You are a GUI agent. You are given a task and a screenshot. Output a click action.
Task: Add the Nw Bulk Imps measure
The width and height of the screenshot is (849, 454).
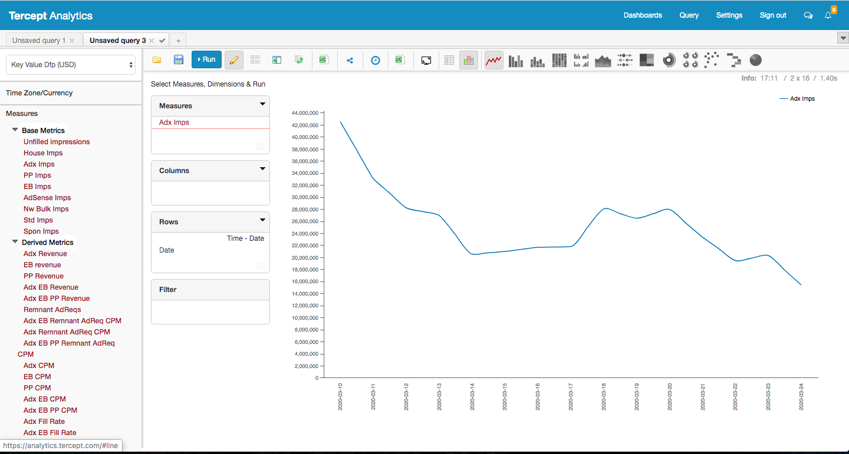[x=46, y=209]
